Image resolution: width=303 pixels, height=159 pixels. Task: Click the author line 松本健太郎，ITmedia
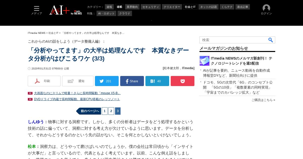[179, 68]
